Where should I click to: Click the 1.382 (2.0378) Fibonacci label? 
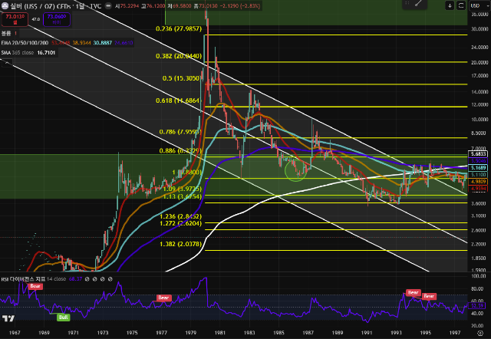[181, 244]
